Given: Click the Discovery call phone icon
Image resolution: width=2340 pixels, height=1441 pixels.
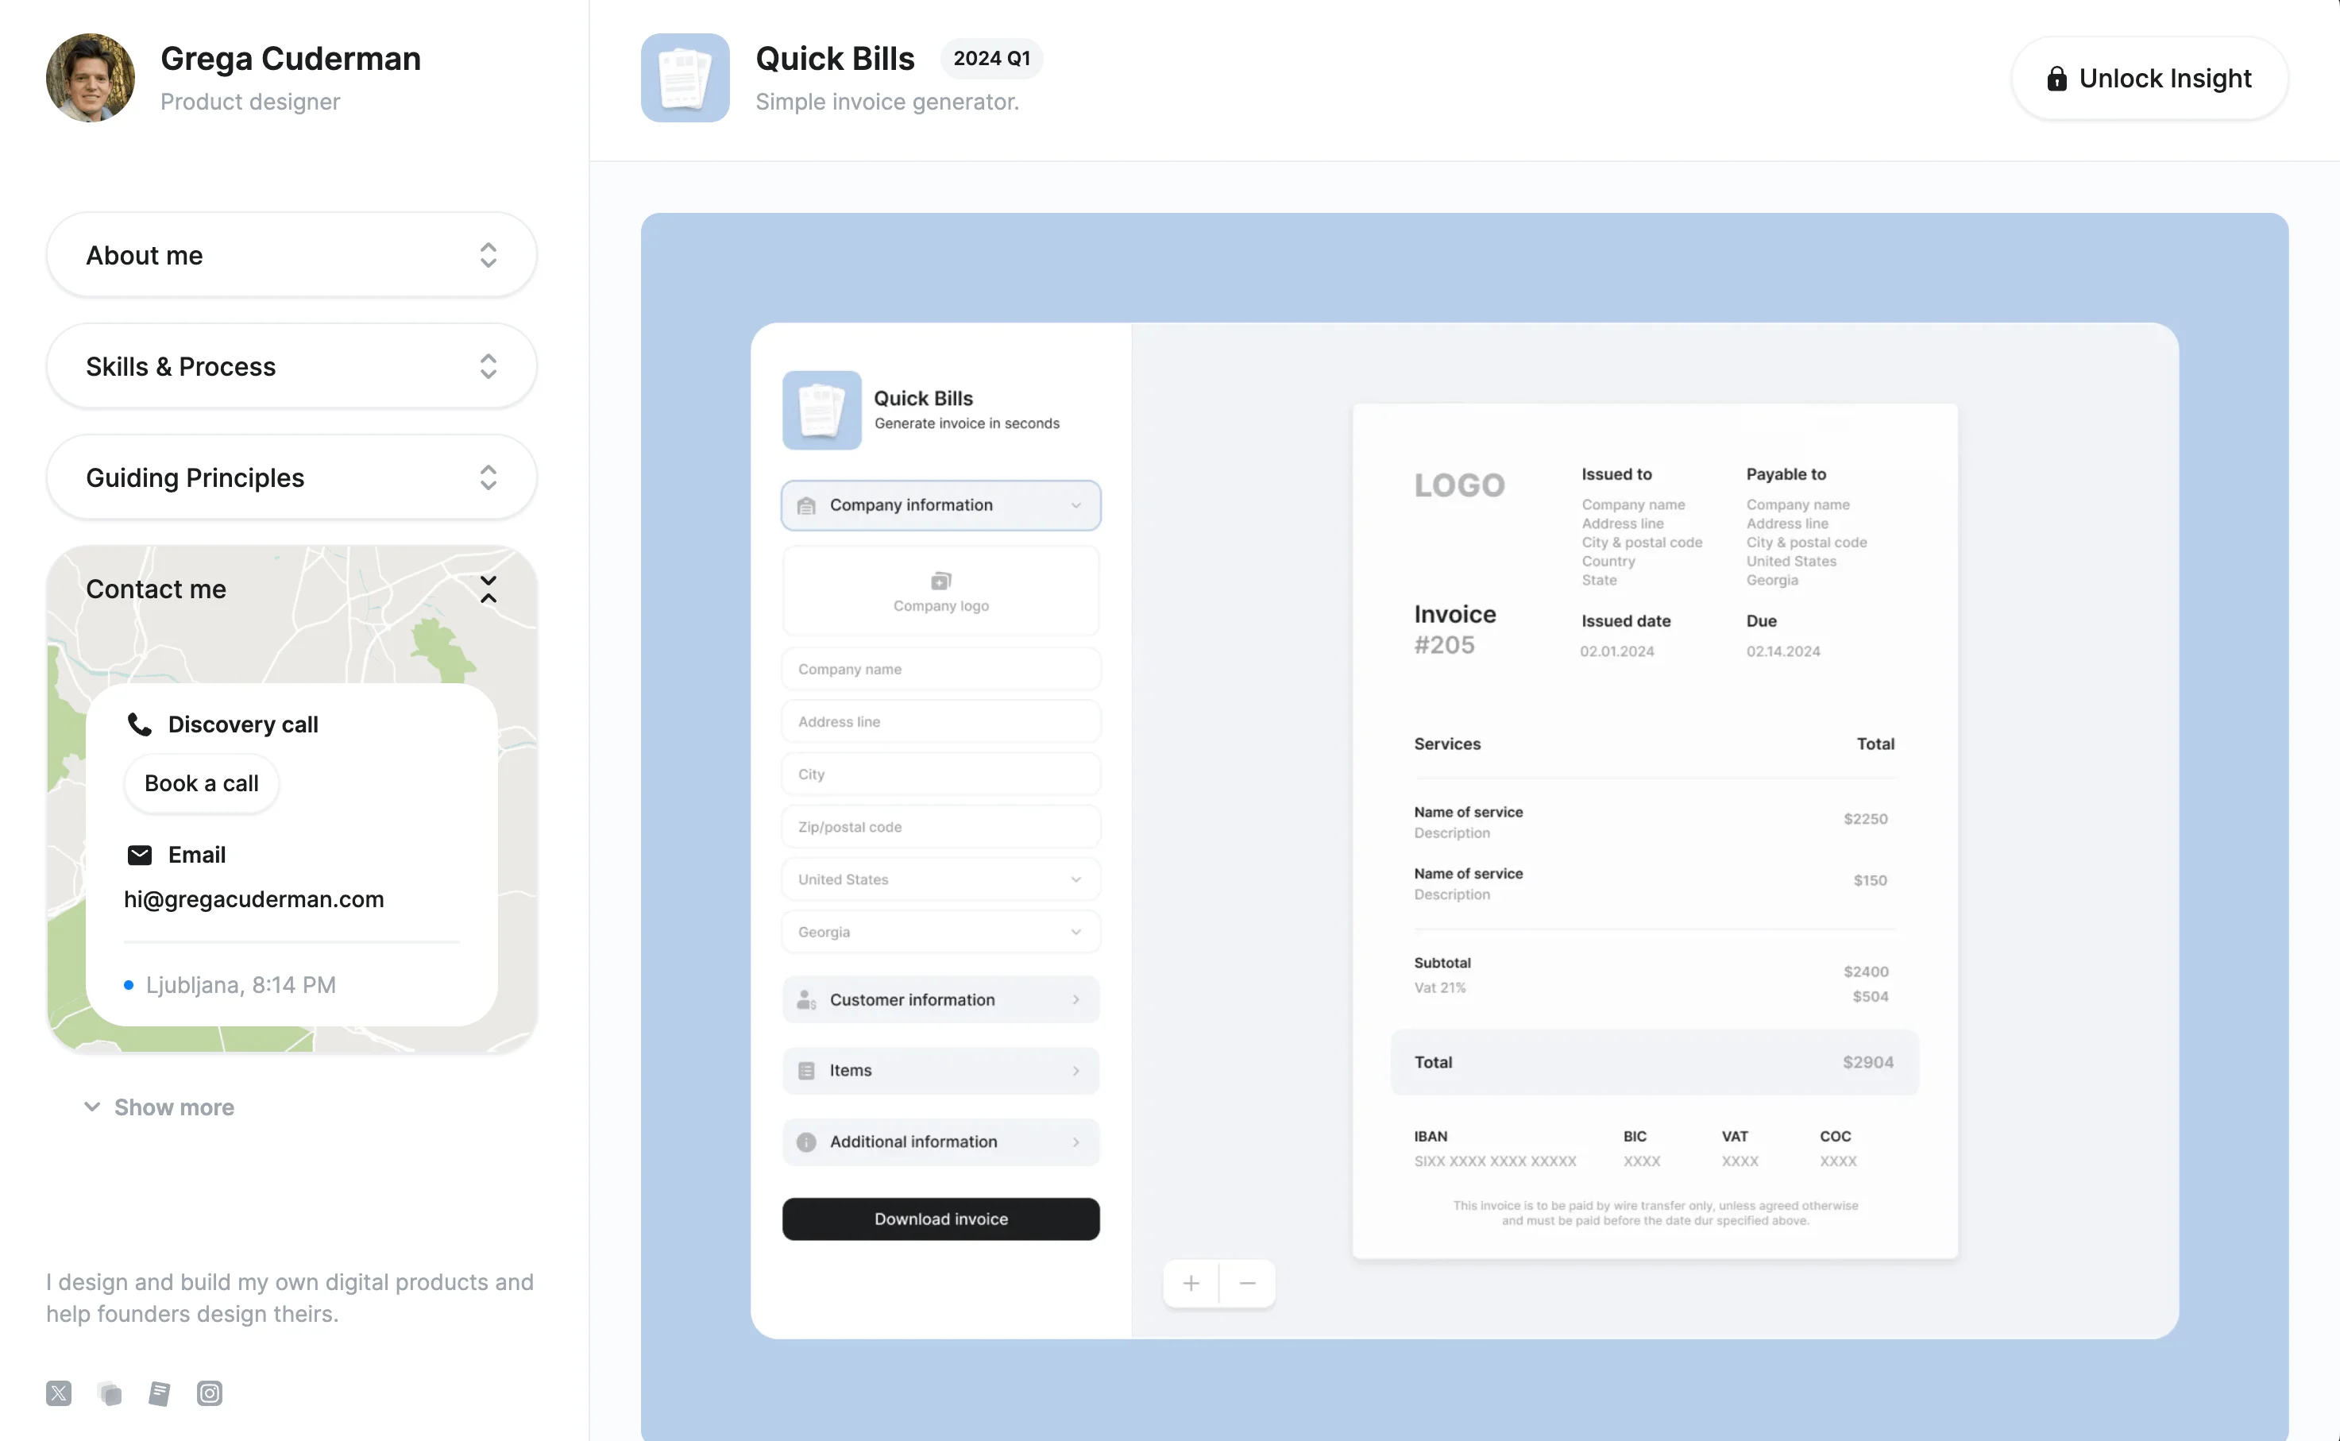Looking at the screenshot, I should click(x=139, y=724).
